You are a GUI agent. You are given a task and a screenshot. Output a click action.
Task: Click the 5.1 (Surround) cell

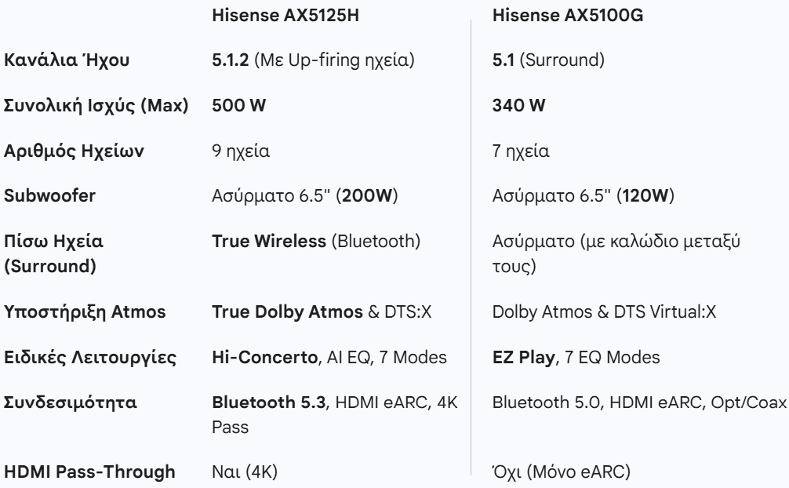pos(548,60)
